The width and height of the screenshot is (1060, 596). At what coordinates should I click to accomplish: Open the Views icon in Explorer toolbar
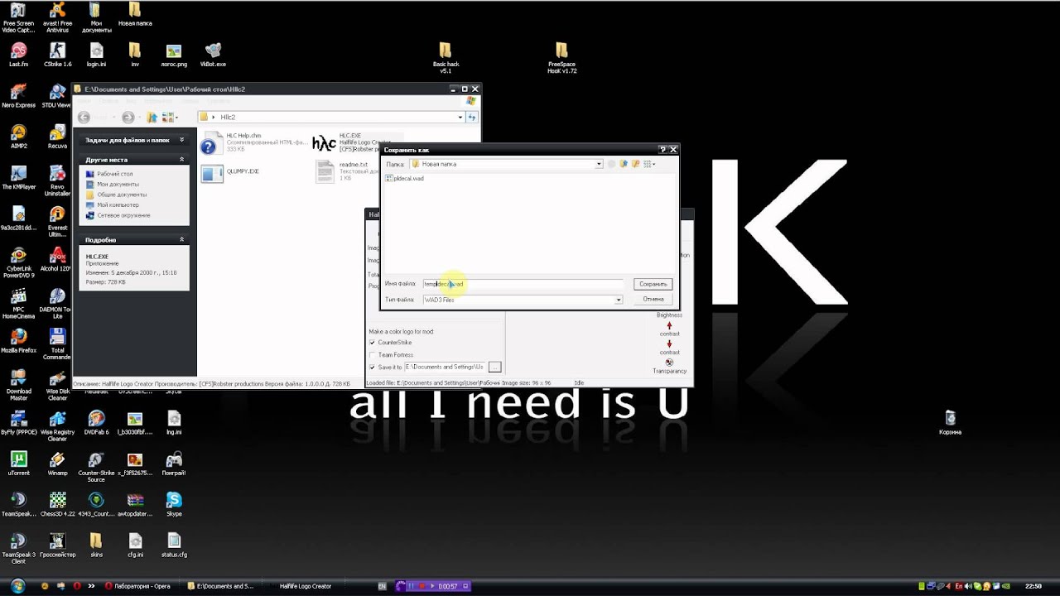tap(168, 118)
